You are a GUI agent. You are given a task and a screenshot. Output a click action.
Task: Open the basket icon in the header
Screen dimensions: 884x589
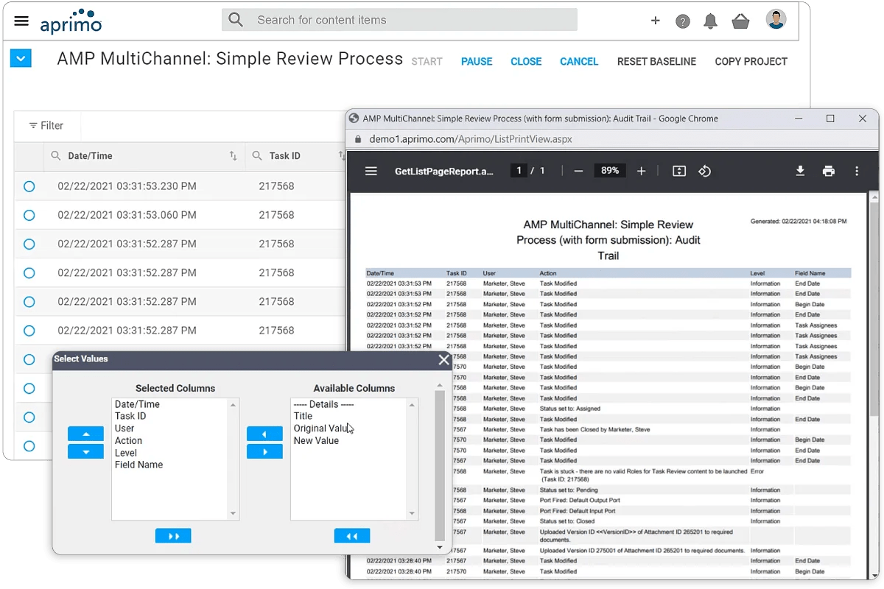click(x=740, y=21)
